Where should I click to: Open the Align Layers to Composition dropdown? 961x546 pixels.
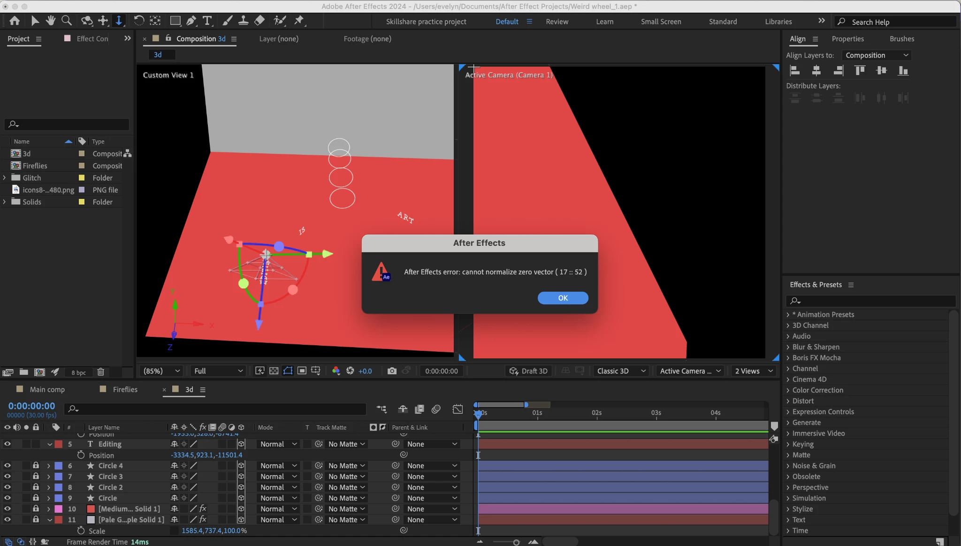(876, 55)
